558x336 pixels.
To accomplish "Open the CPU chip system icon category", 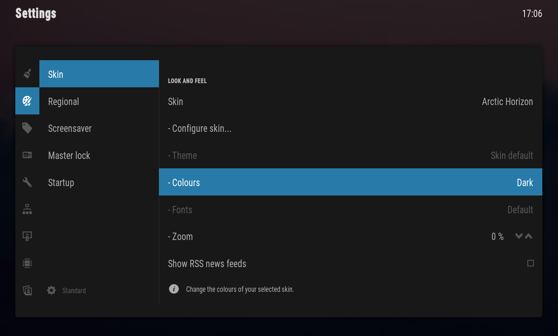I will coord(27,263).
